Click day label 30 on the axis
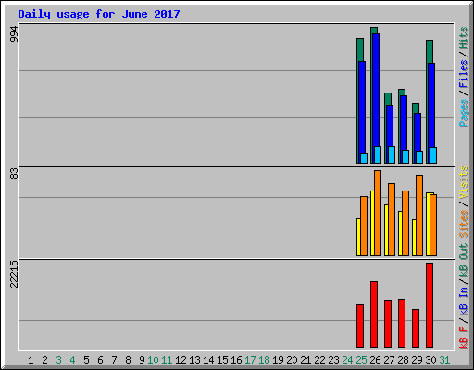 430,360
